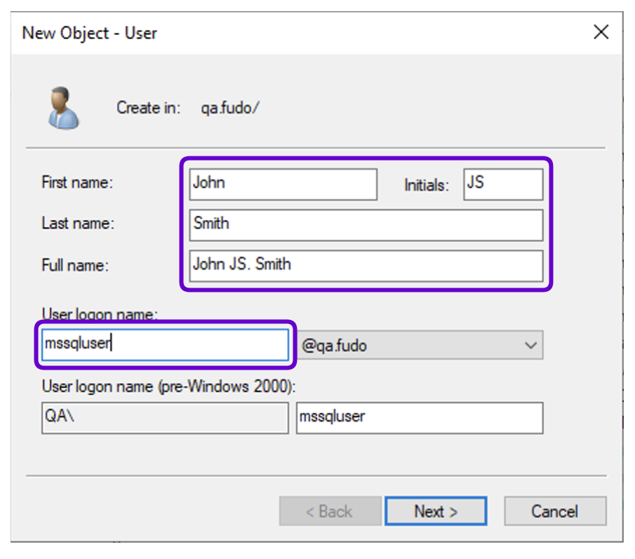Close the New Object - User dialog

(601, 32)
